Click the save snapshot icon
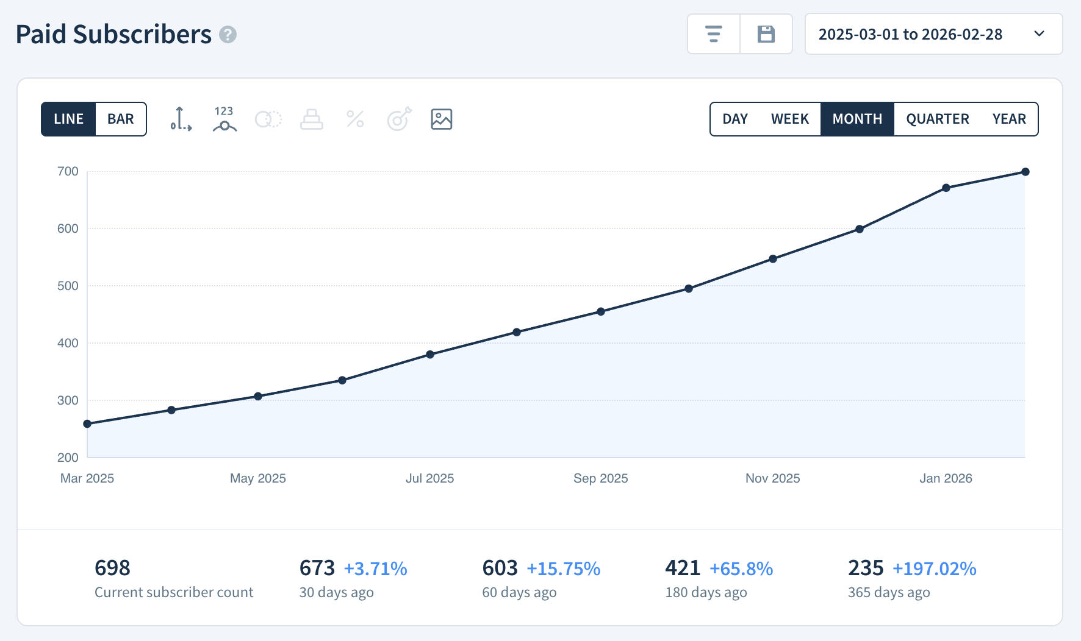Image resolution: width=1081 pixels, height=641 pixels. [766, 34]
